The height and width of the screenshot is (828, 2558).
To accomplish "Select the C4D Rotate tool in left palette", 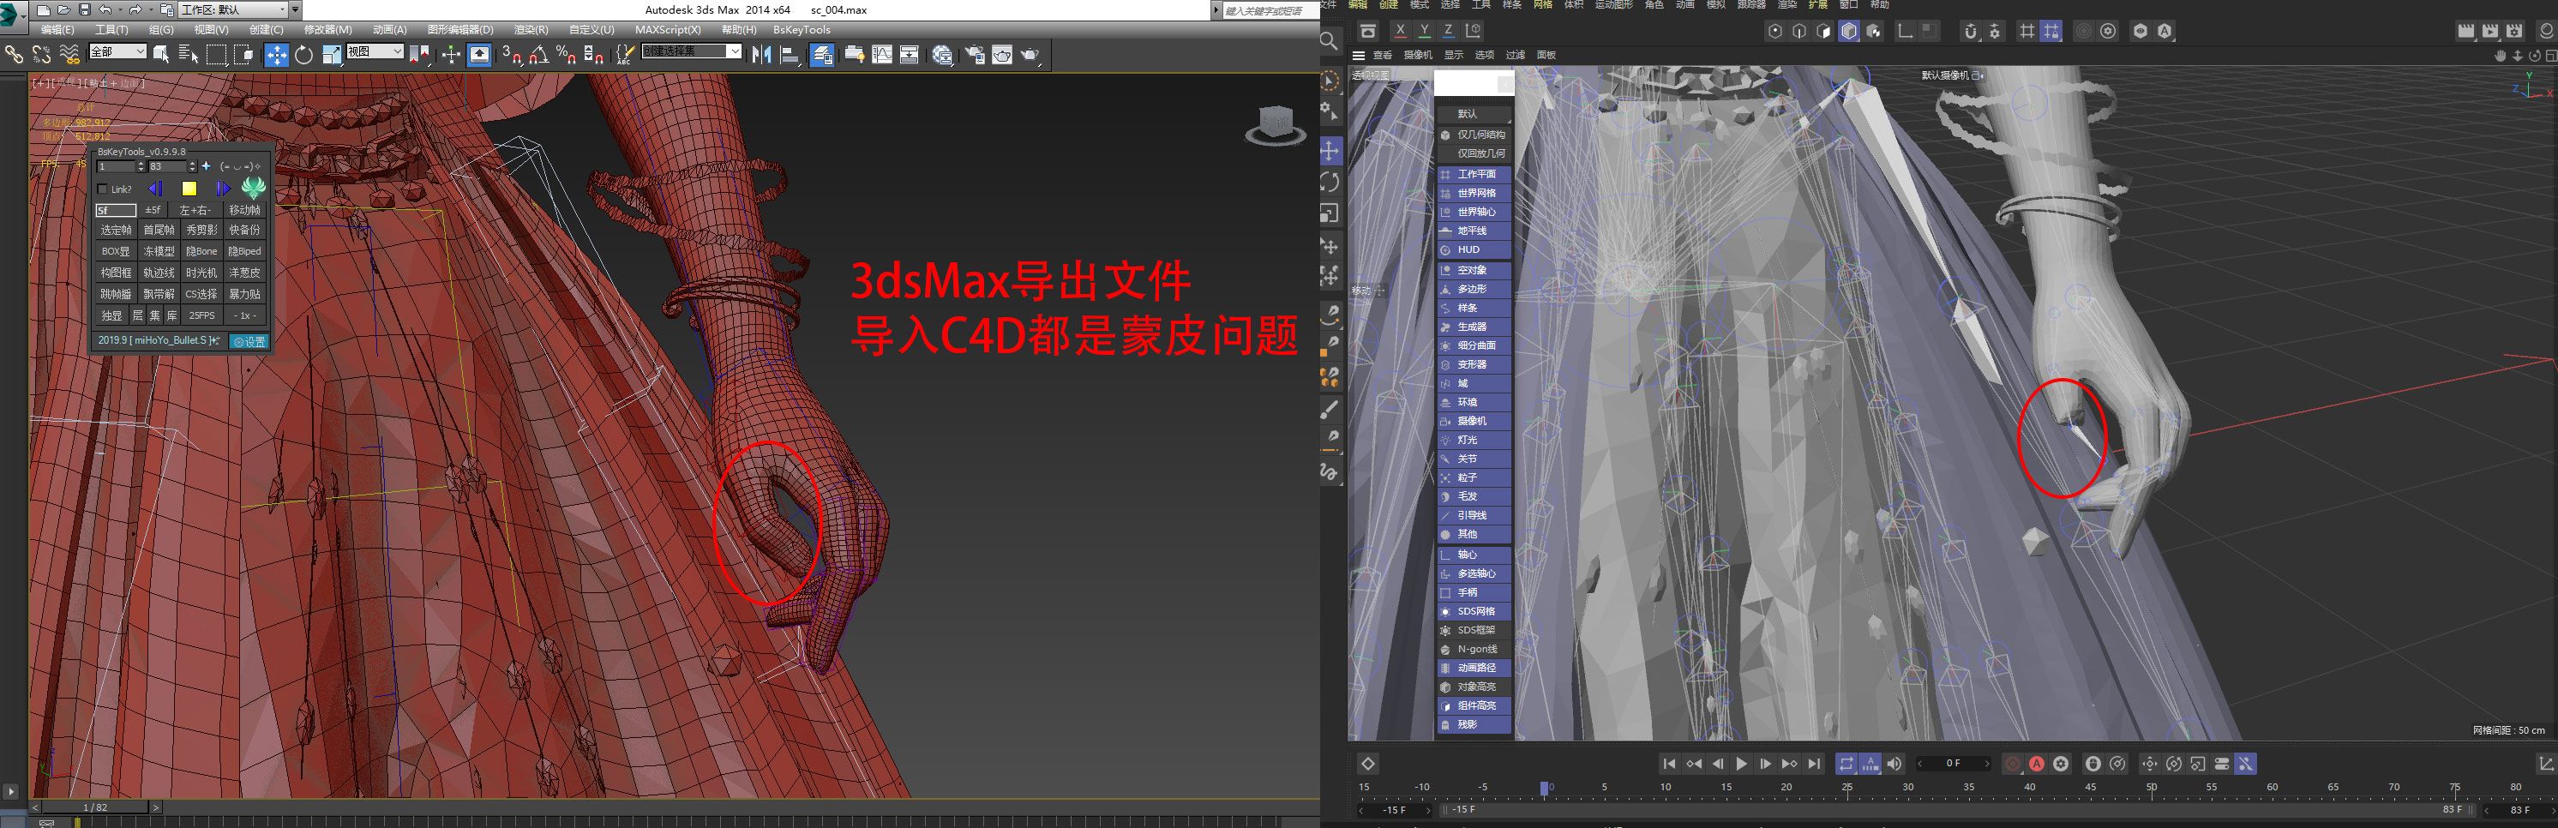I will [x=1330, y=182].
